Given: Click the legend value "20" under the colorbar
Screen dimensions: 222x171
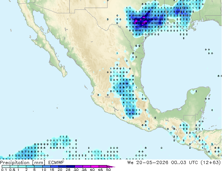Looking at the screenshot, I should coord(60,170).
